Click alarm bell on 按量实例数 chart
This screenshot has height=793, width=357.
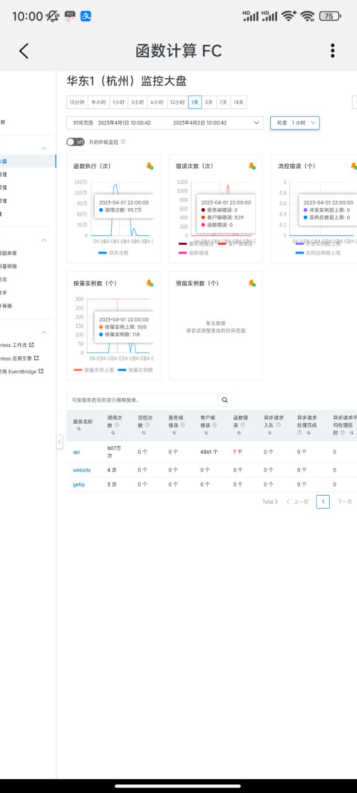click(149, 283)
